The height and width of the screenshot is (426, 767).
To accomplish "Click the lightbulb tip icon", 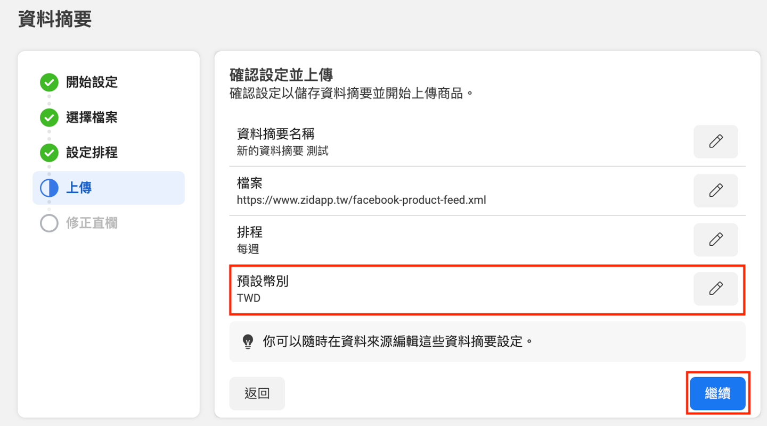I will click(x=248, y=341).
